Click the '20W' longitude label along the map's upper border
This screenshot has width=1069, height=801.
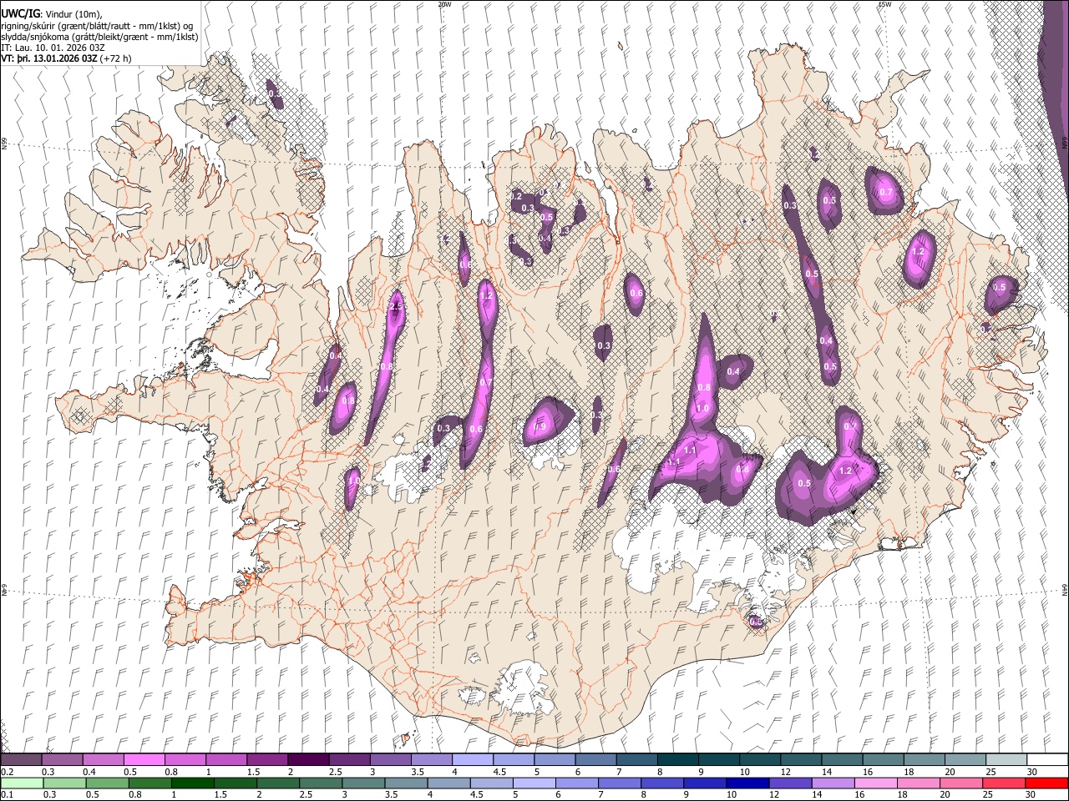point(444,4)
